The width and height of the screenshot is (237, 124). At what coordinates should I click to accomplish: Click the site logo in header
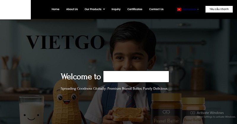[x=15, y=10]
